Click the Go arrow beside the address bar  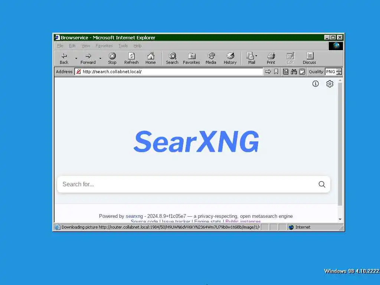click(268, 72)
